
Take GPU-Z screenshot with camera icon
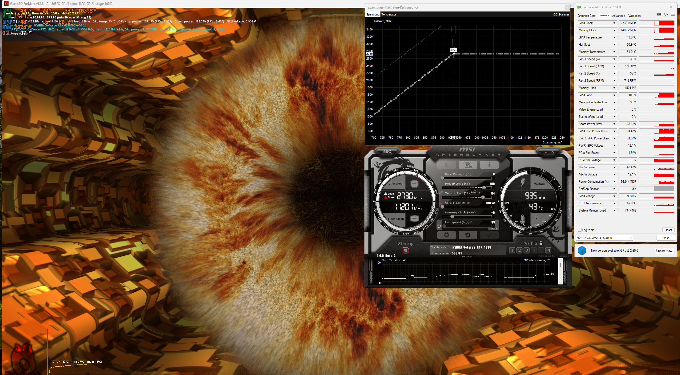pos(659,14)
